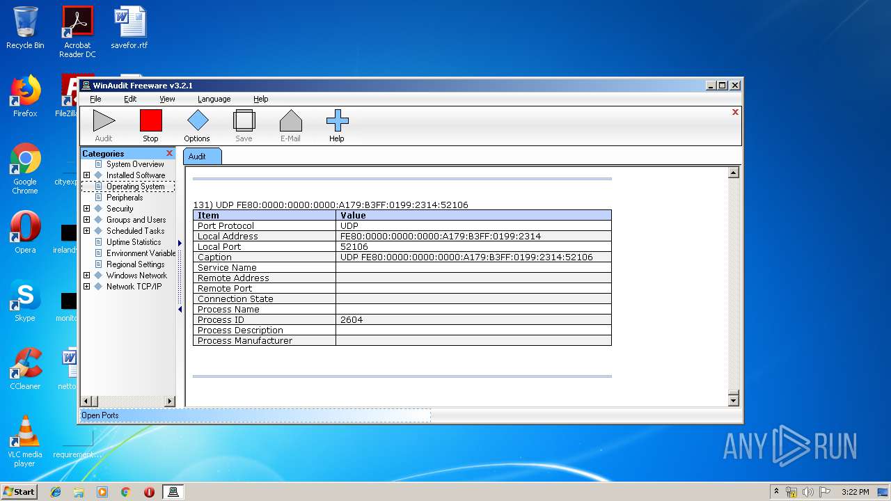The width and height of the screenshot is (891, 501).
Task: Expand the Installed Software node
Action: point(86,175)
